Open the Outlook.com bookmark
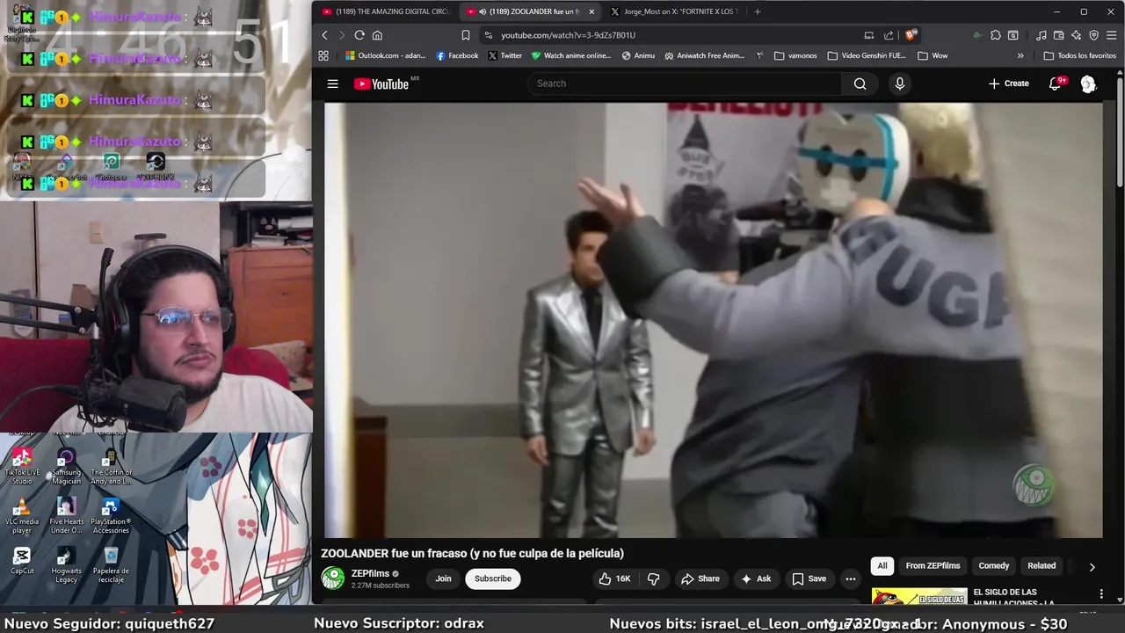 click(385, 55)
